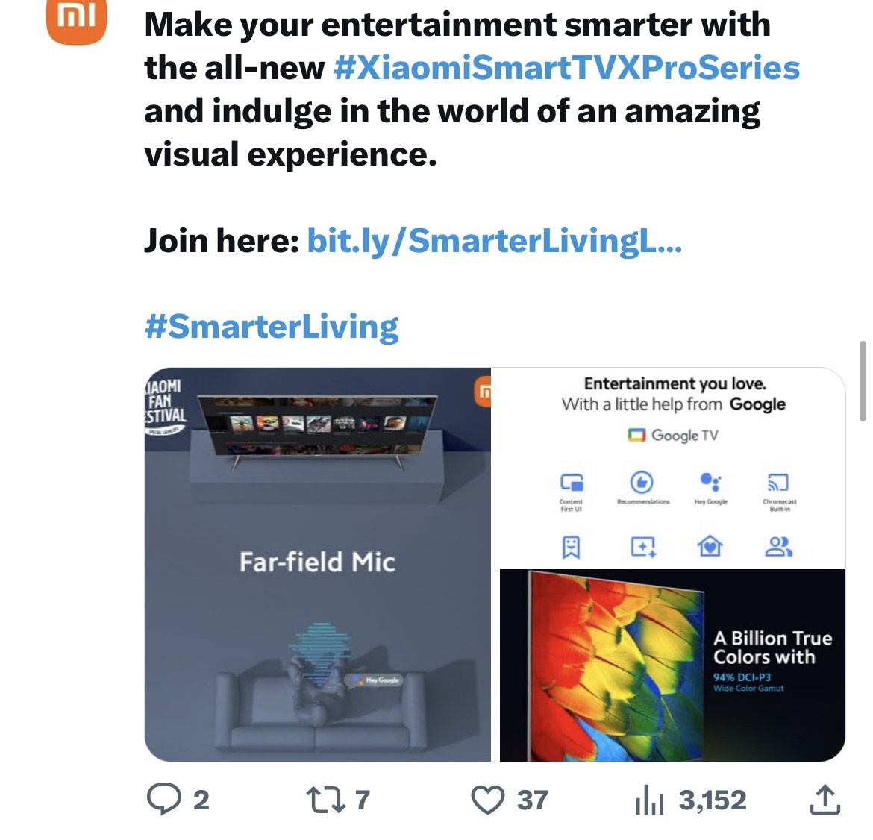This screenshot has height=840, width=873.
Task: Open the #XiaomiSmartTVXProSeries hashtag
Action: (567, 68)
